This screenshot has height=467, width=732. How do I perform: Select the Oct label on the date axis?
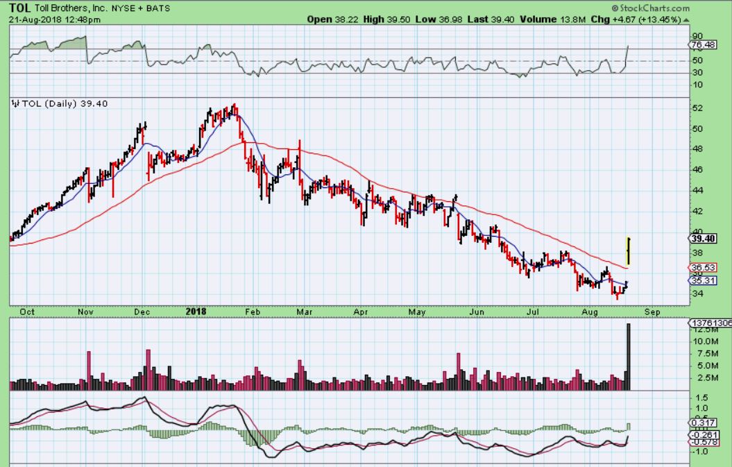point(28,312)
